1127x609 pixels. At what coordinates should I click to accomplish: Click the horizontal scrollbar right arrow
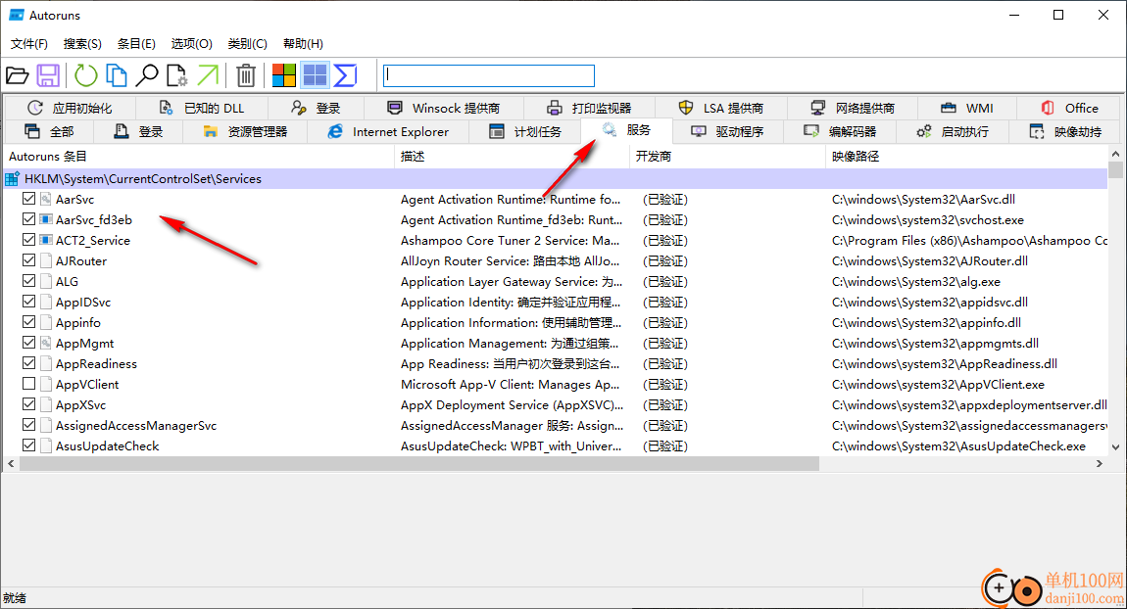click(x=1099, y=464)
